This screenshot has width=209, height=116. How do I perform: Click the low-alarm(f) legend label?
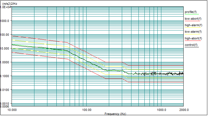click(193, 32)
